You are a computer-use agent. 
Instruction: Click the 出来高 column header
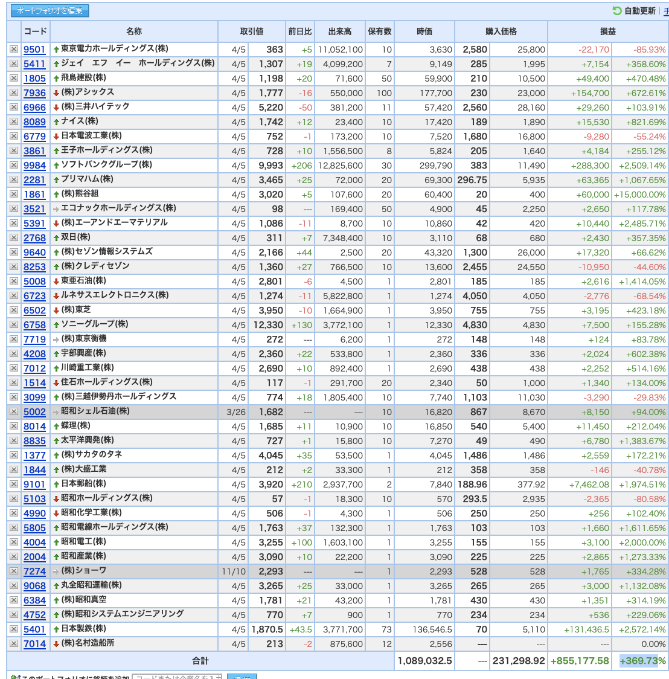(x=340, y=31)
